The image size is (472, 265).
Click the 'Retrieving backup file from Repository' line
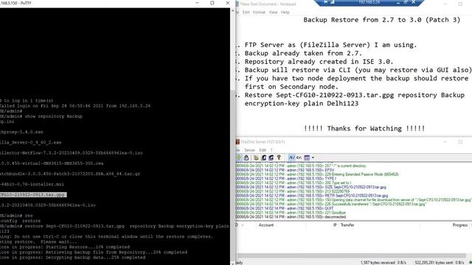coord(94,252)
